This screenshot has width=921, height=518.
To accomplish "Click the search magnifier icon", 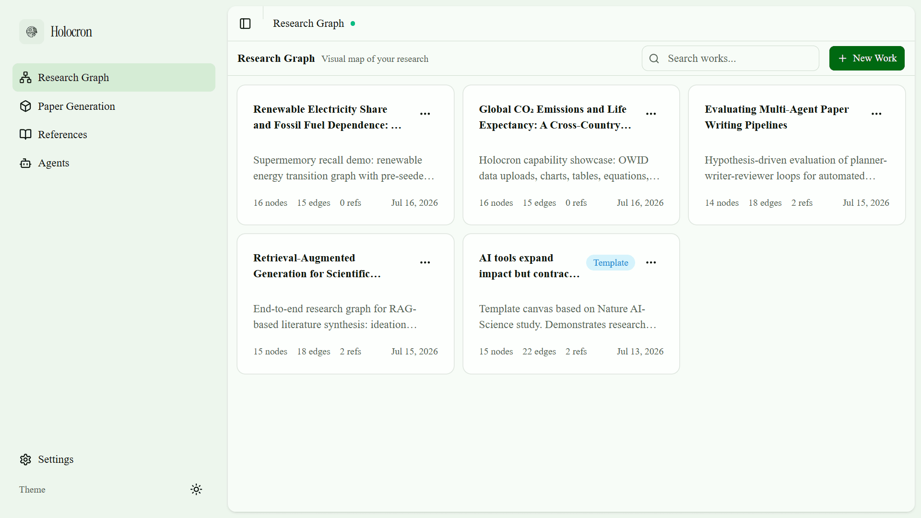I will click(654, 59).
